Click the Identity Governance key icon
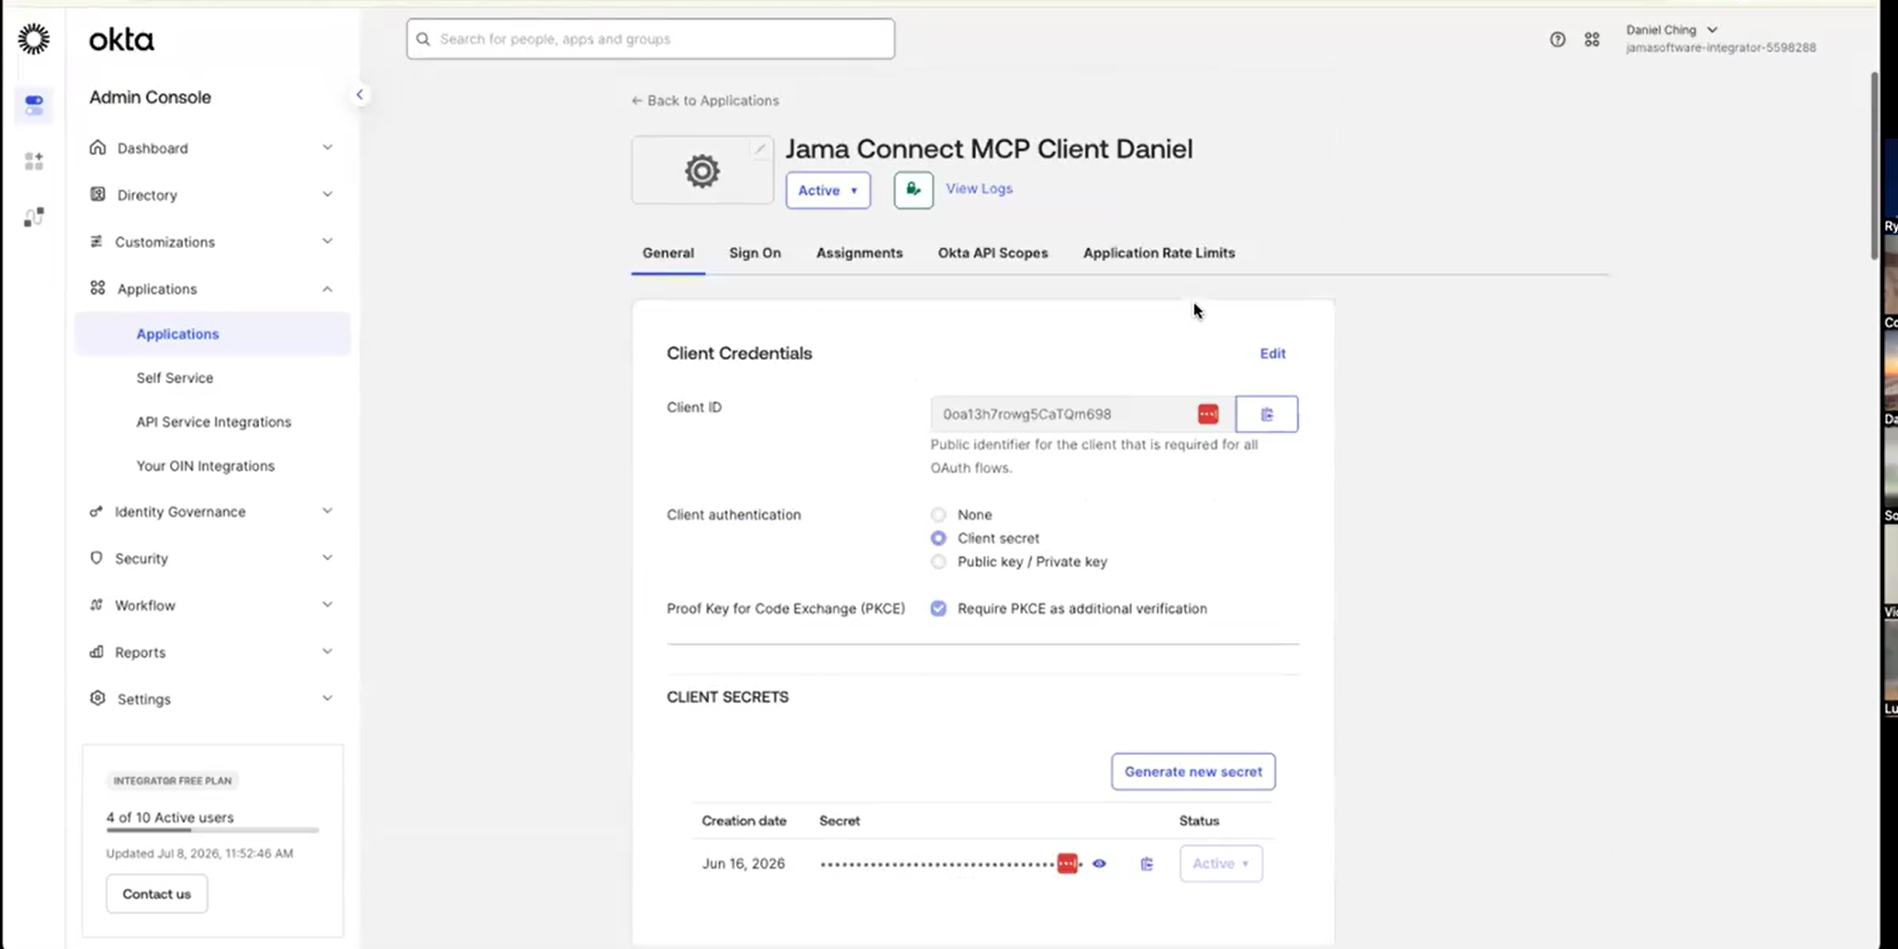This screenshot has width=1898, height=949. coord(96,511)
